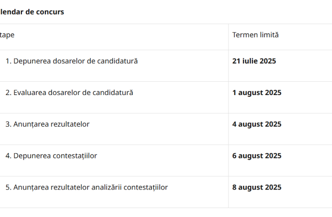
Task: Select the Anunțarea rezultatelor step text
Action: coord(52,124)
